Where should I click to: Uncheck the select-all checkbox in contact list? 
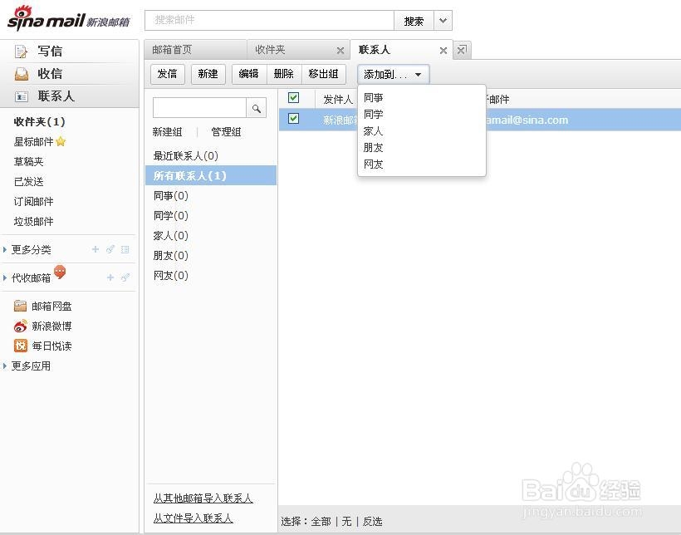pos(295,97)
